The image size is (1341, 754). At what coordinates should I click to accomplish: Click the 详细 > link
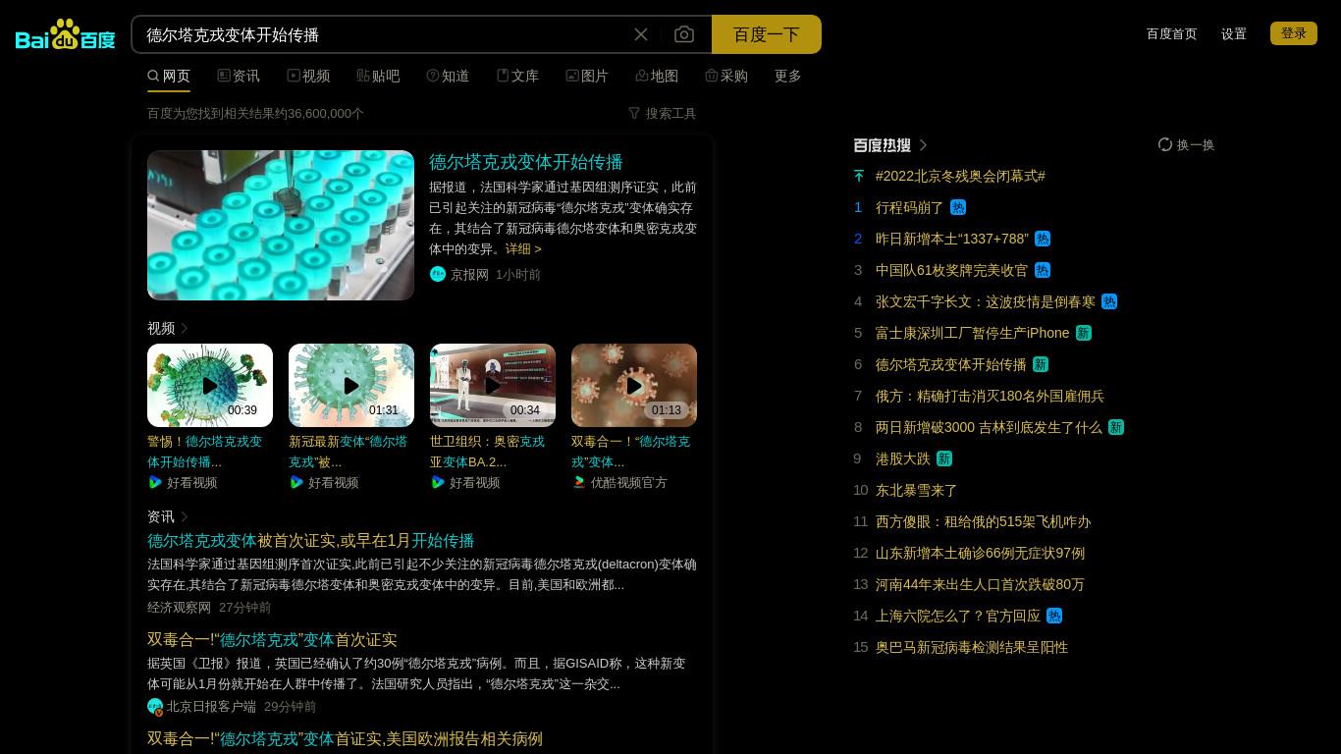[523, 248]
